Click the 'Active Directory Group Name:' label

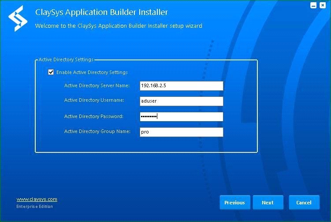tap(97, 131)
